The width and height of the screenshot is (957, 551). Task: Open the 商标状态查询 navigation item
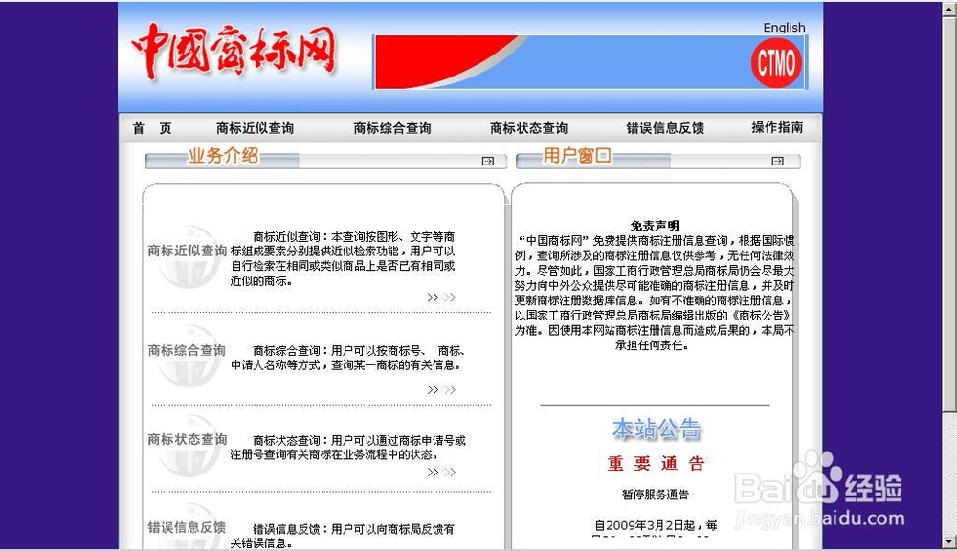click(529, 128)
